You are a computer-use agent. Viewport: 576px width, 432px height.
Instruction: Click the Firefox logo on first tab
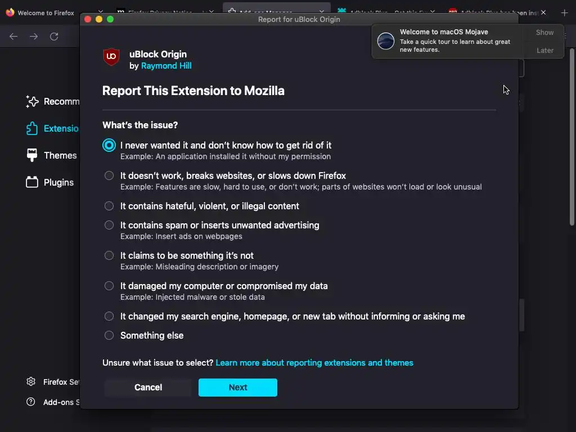(10, 12)
